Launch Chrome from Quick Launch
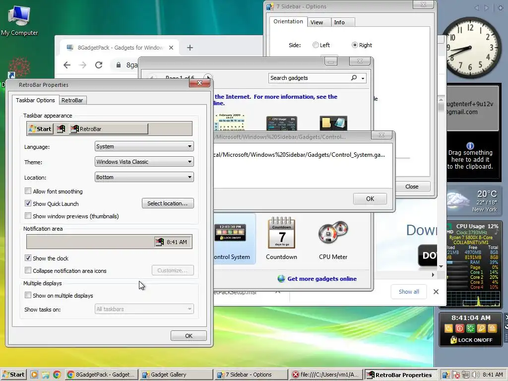The image size is (508, 381). pos(57,375)
